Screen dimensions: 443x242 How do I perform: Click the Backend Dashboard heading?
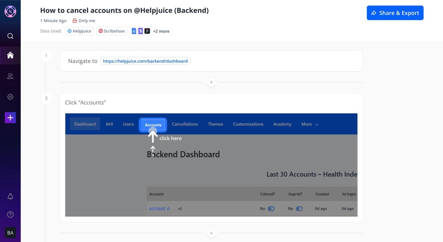coord(183,154)
